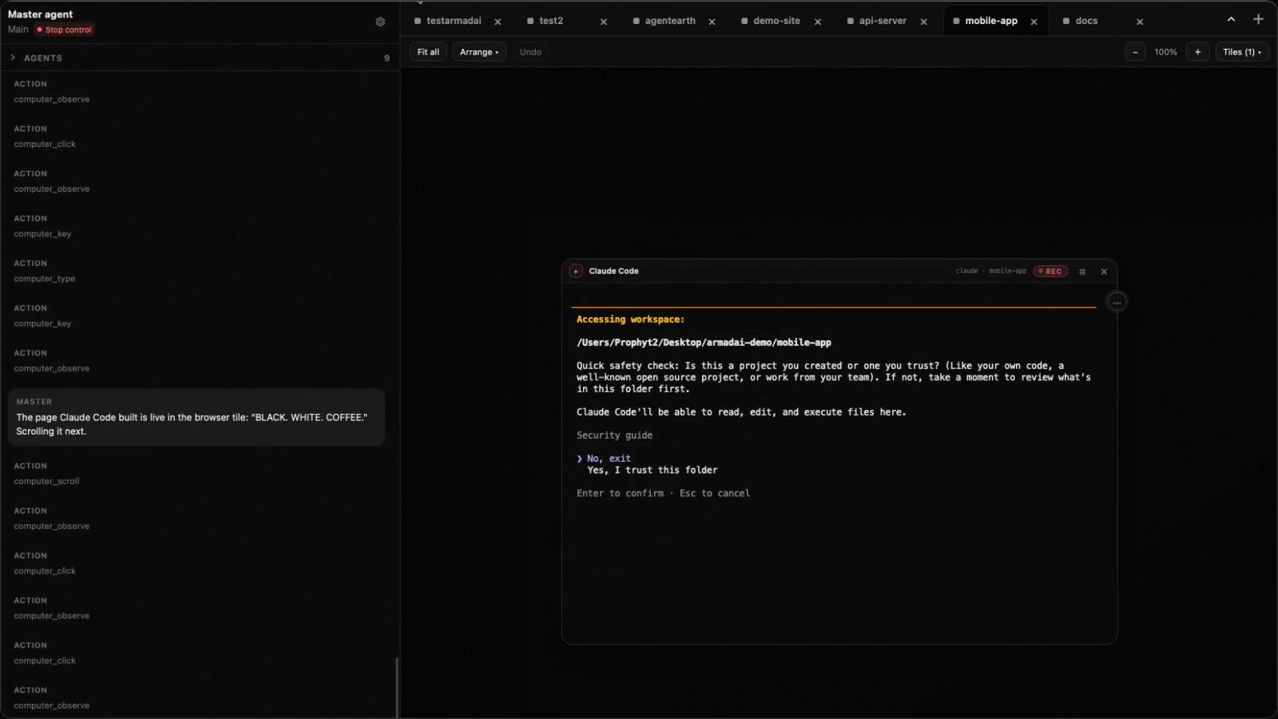The image size is (1278, 719).
Task: Click the Main label under Master agent
Action: coord(18,30)
